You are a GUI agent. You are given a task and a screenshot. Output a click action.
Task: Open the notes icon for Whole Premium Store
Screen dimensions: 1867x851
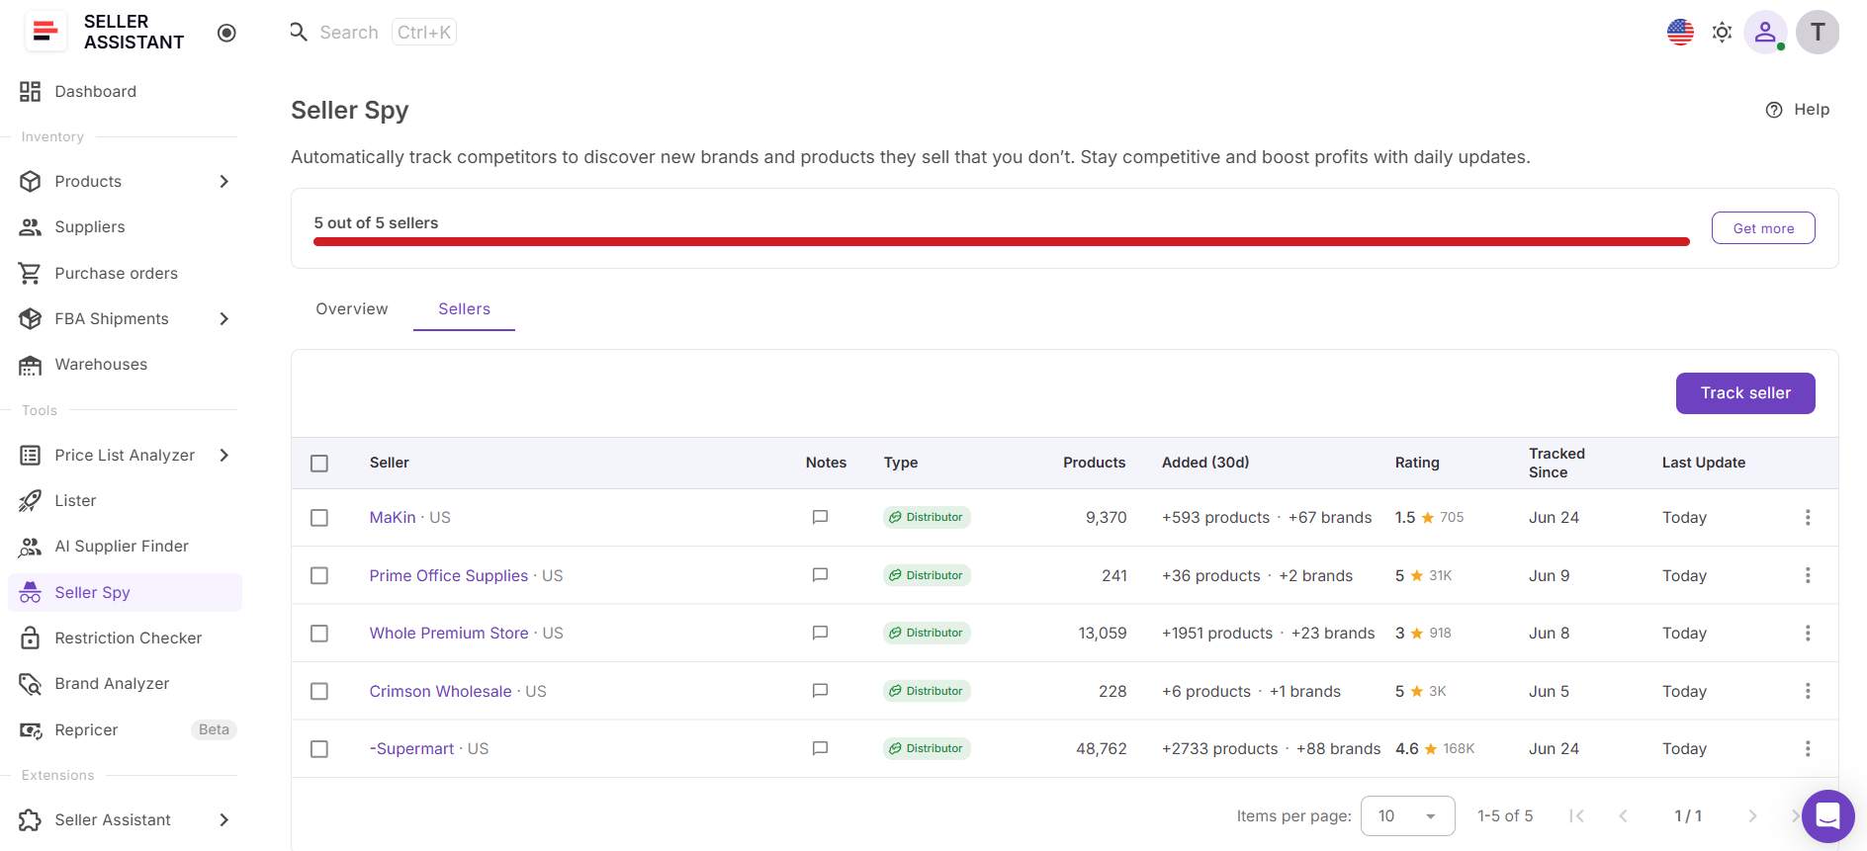[x=820, y=633]
